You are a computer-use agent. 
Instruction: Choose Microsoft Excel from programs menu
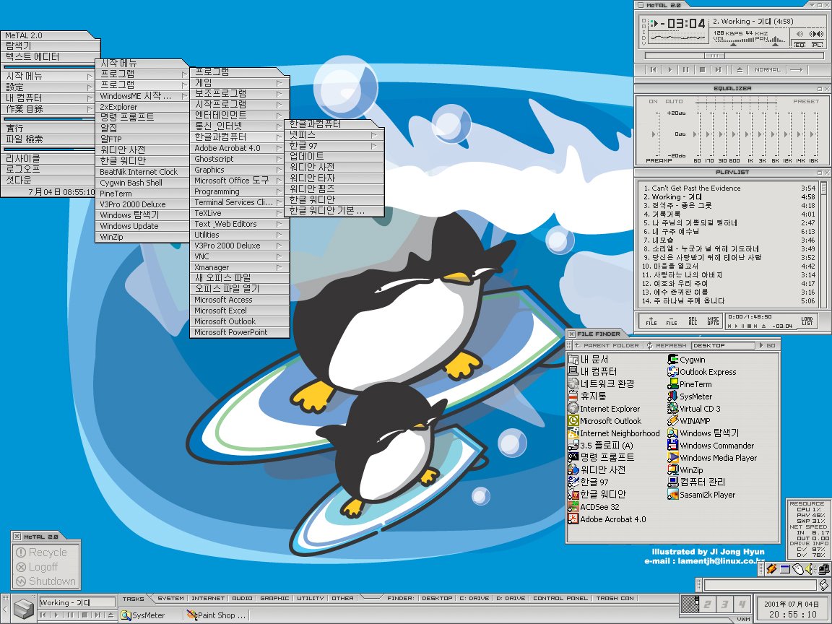pyautogui.click(x=239, y=311)
